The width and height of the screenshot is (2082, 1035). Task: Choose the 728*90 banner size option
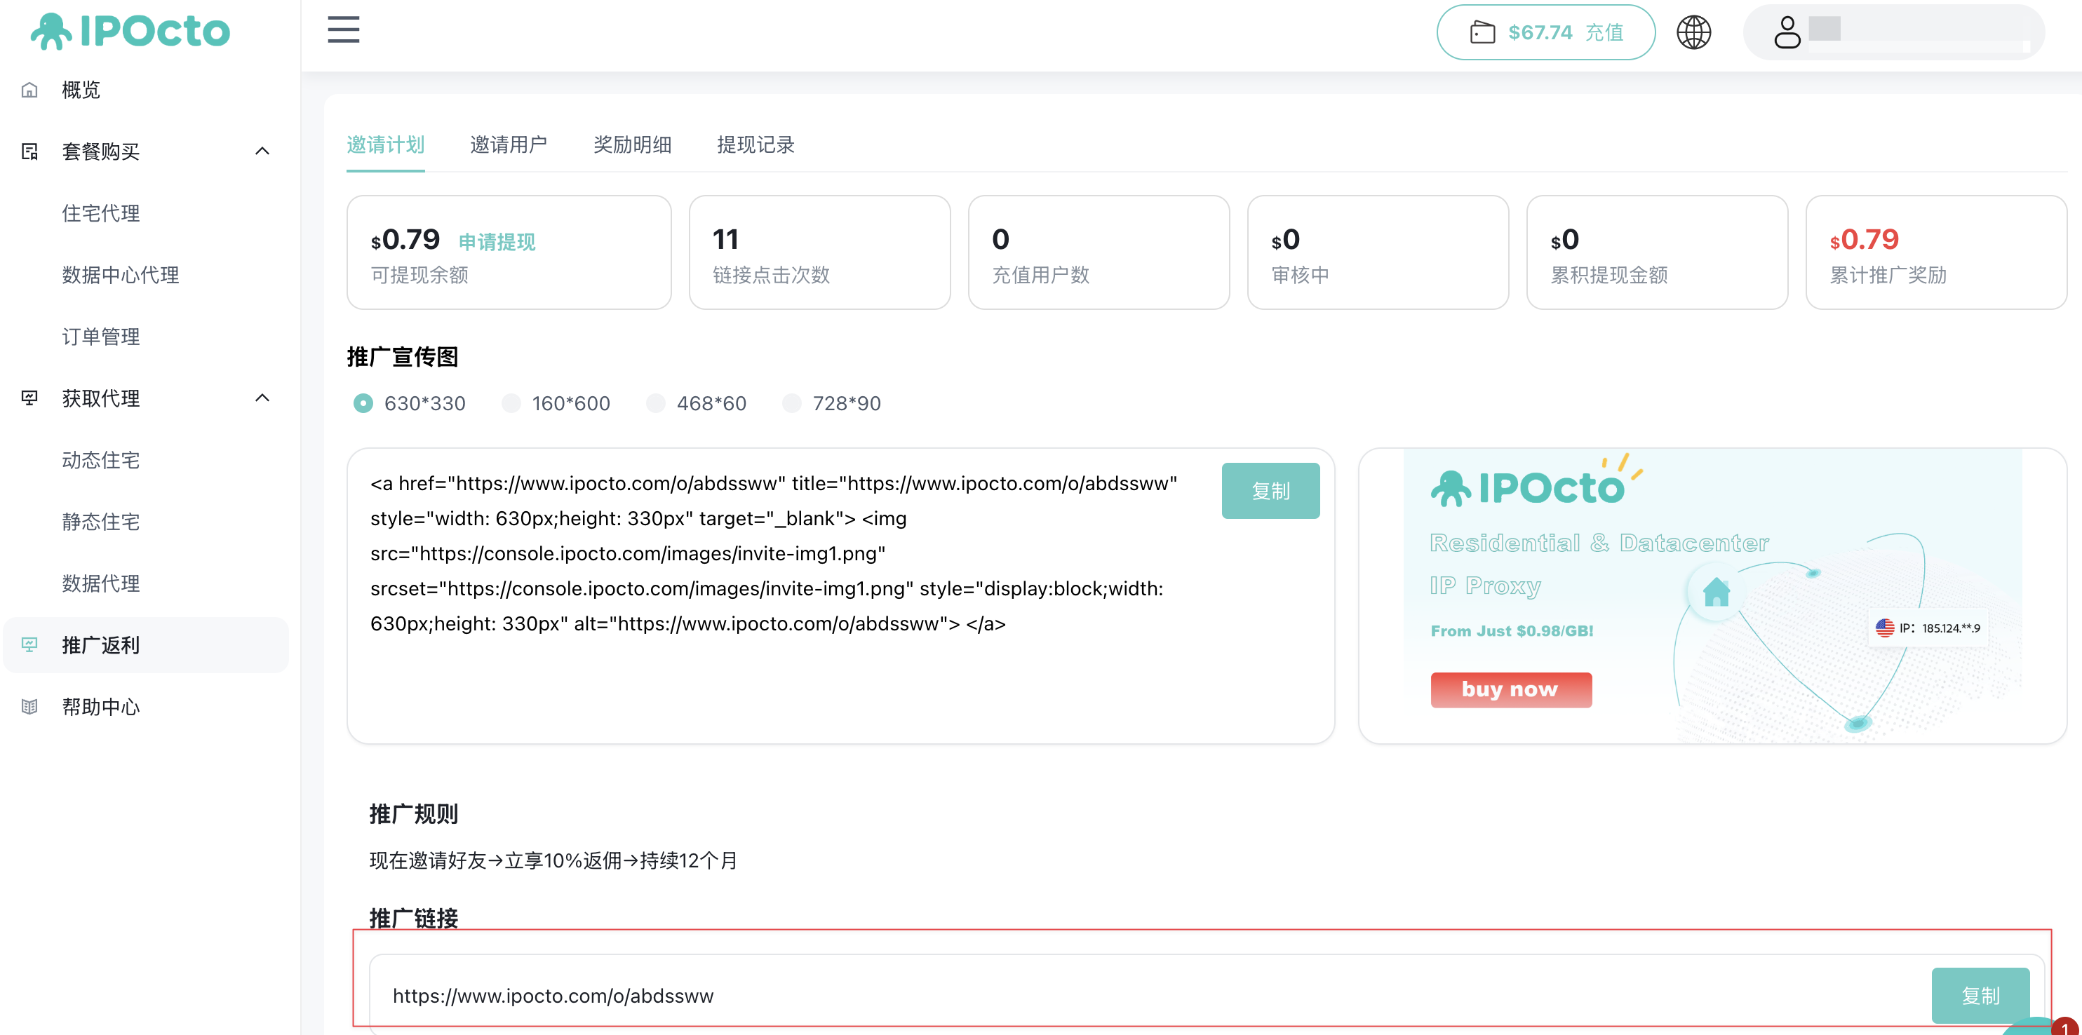792,403
